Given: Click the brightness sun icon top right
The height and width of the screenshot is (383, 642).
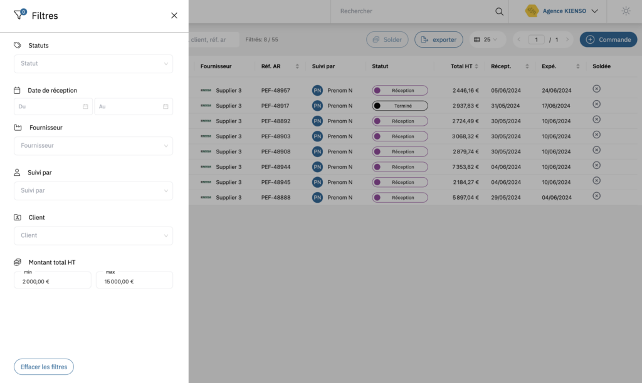Looking at the screenshot, I should (x=625, y=11).
